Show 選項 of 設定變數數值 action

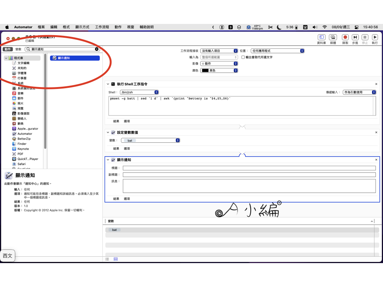(127, 148)
